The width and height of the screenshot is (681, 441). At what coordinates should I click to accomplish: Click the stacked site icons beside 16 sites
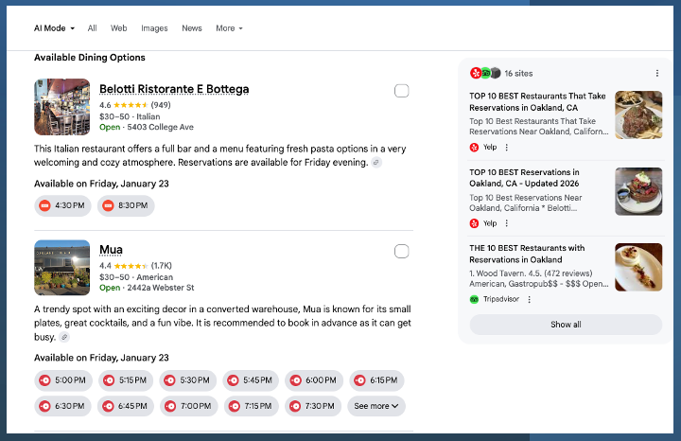click(484, 73)
